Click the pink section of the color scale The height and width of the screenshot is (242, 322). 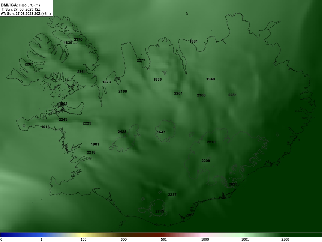pos(201,235)
